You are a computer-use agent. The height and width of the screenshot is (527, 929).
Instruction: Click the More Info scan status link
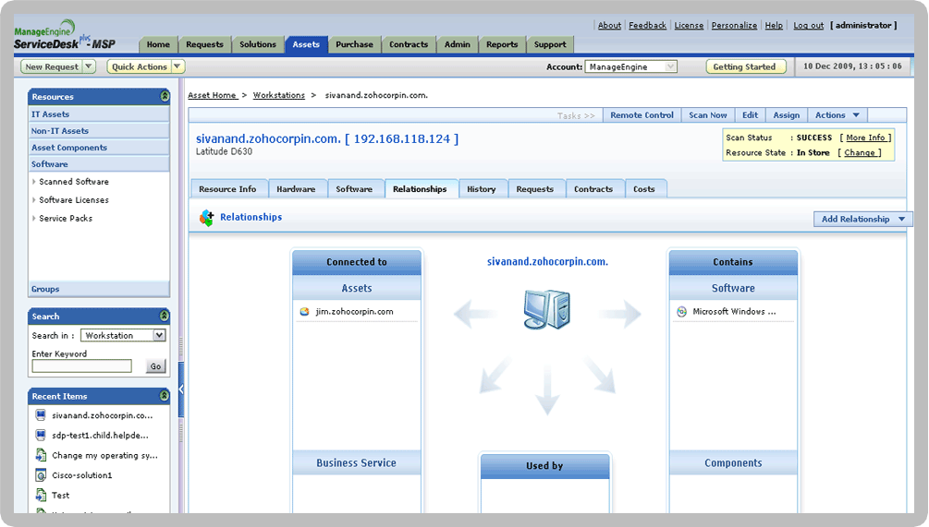point(865,138)
